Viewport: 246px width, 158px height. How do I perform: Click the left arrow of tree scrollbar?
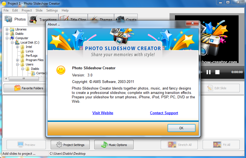6,79
